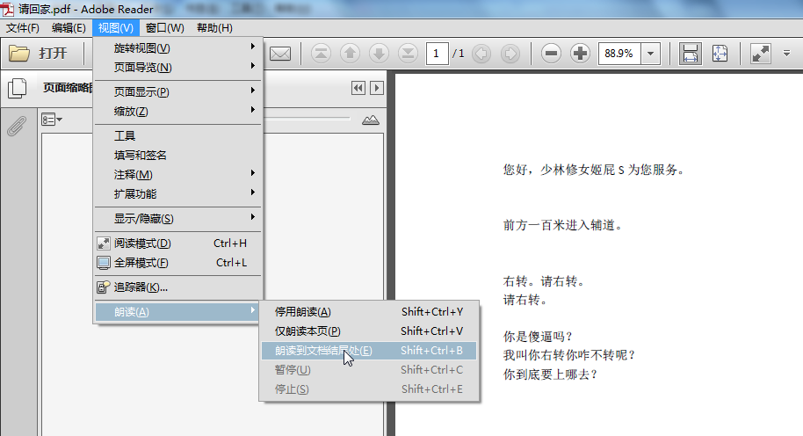Click the previous view round arrow

(481, 54)
